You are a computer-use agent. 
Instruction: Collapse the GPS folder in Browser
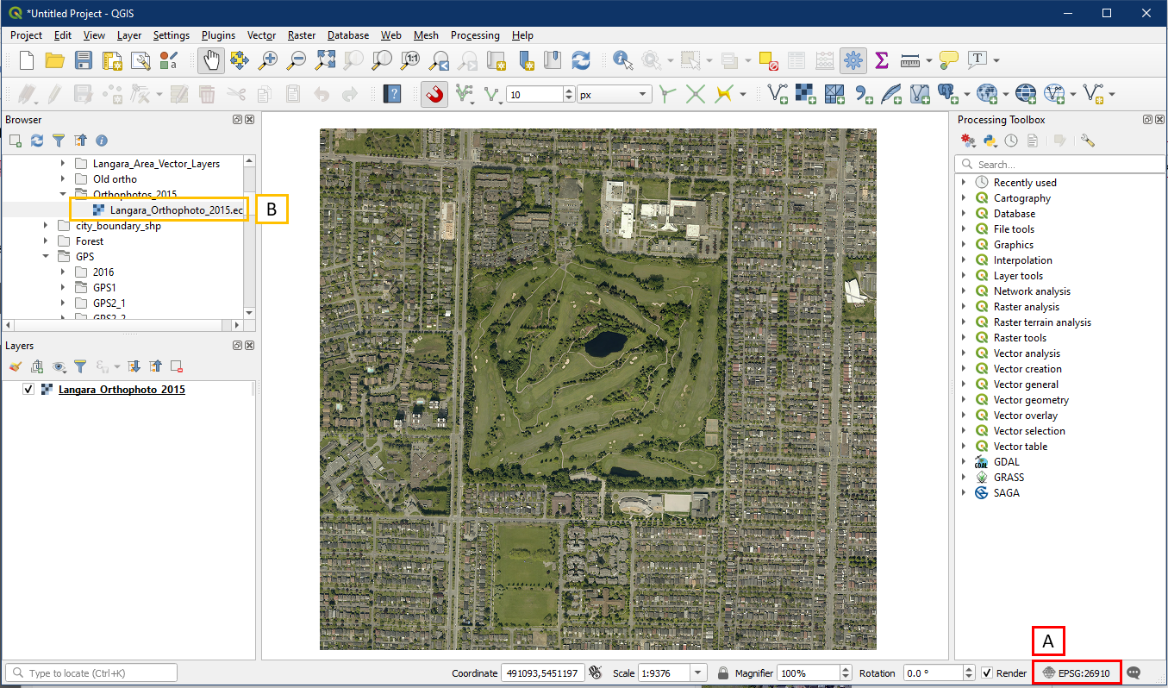click(47, 257)
